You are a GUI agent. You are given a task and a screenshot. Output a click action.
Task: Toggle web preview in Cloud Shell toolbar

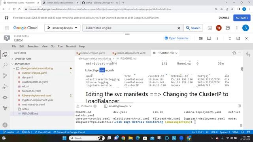click(200, 38)
